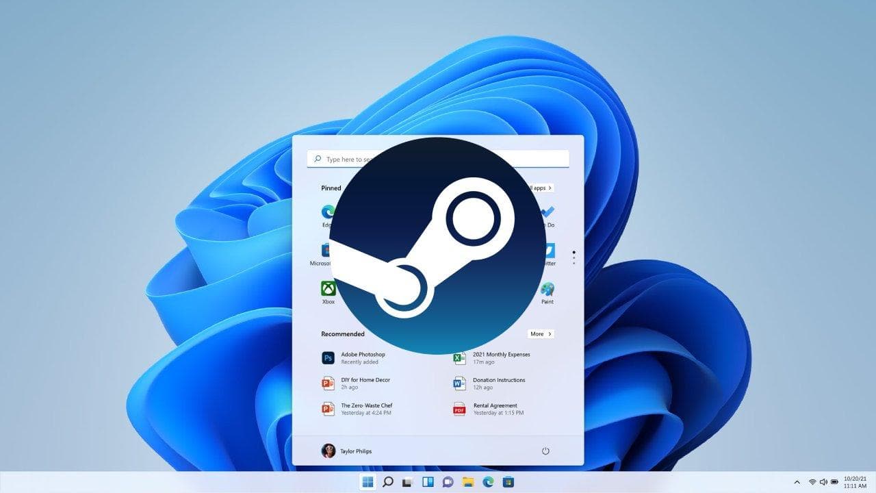Launch Microsoft Edge from the taskbar
The image size is (876, 493).
point(488,482)
